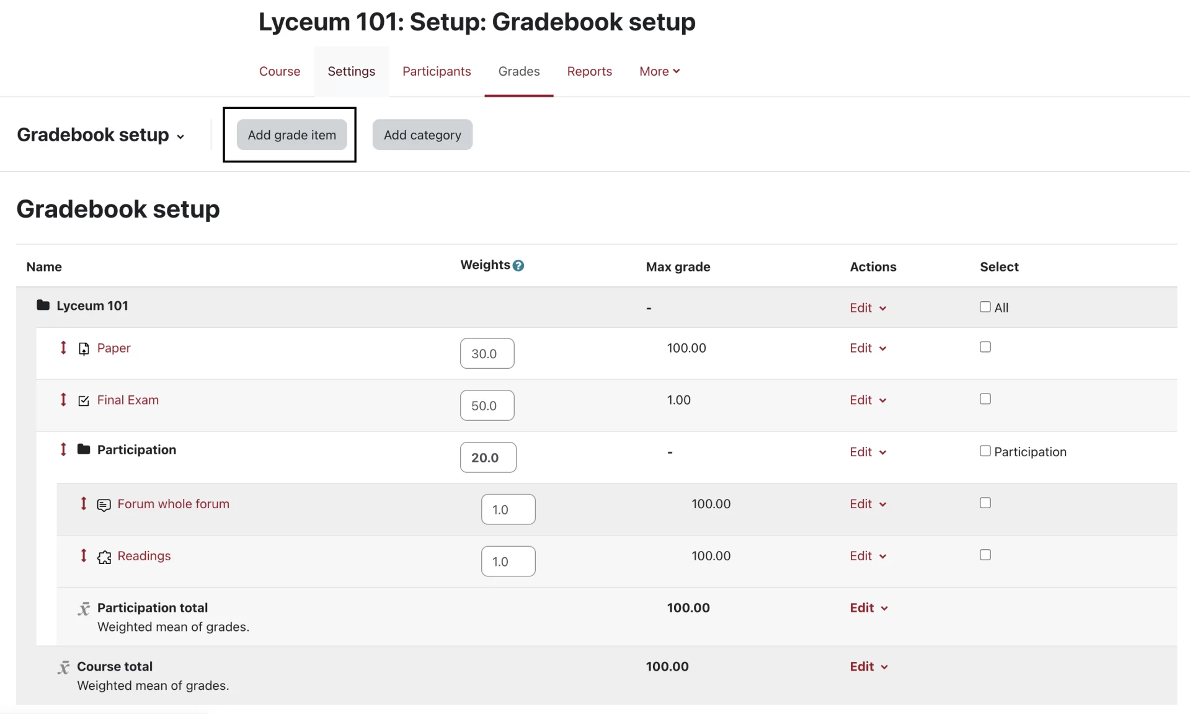Check the select All checkbox
This screenshot has height=714, width=1190.
[985, 307]
